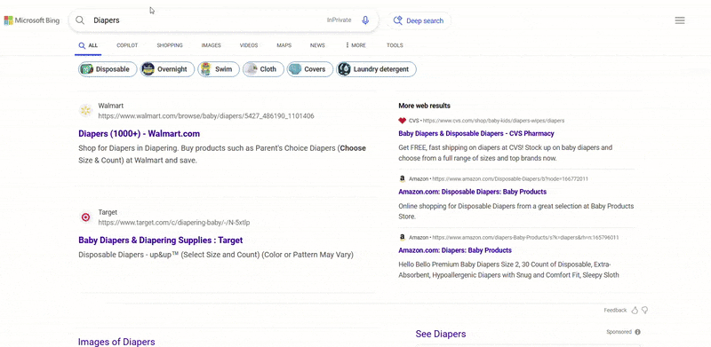Click the See Diapers heading
711x347 pixels.
[441, 334]
